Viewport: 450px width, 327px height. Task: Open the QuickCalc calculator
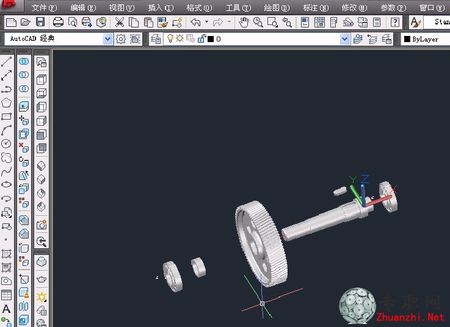[377, 22]
